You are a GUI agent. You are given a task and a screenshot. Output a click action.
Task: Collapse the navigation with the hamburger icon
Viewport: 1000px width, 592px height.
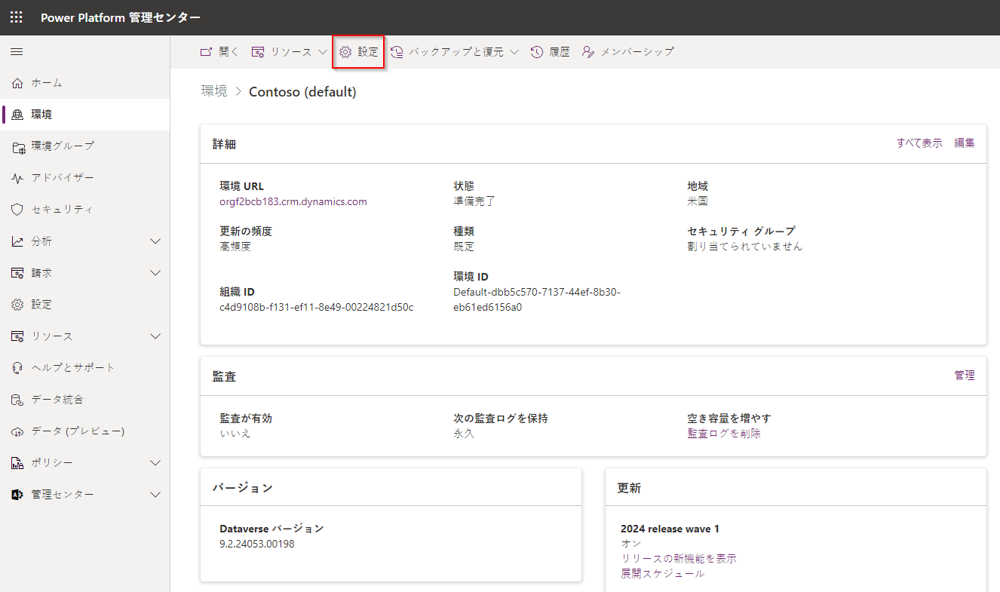17,52
